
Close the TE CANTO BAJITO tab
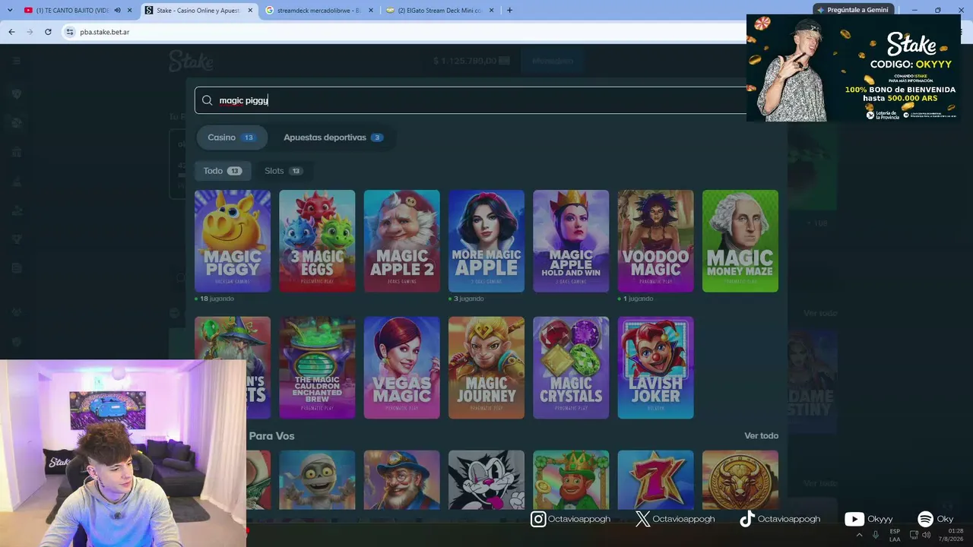(x=131, y=10)
